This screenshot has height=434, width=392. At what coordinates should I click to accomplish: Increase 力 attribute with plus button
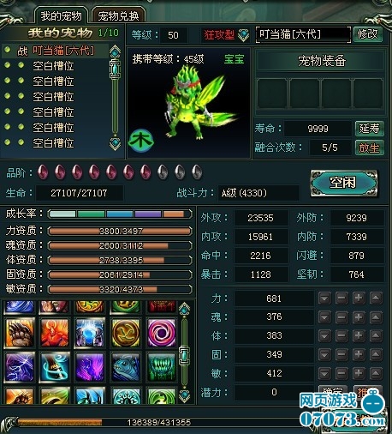tap(359, 298)
